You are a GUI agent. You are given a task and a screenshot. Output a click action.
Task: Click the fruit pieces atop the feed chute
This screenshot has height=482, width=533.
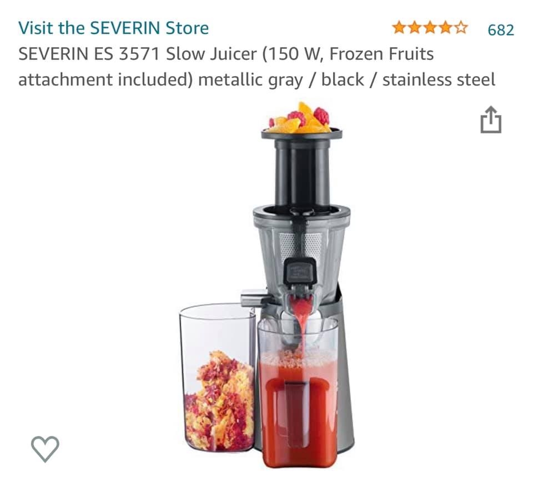[300, 118]
